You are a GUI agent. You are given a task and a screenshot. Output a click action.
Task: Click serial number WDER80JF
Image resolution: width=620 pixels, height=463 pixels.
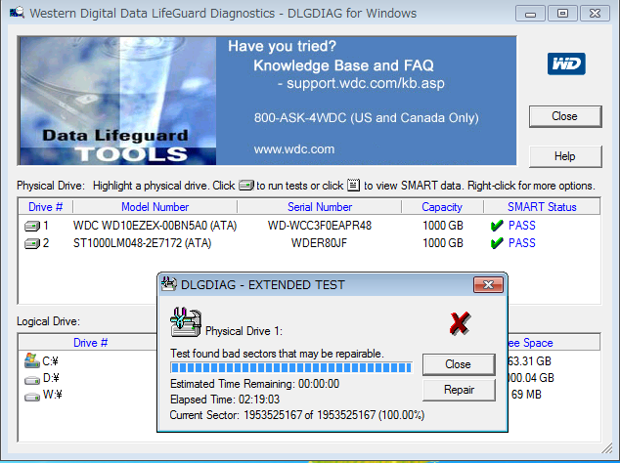[319, 243]
